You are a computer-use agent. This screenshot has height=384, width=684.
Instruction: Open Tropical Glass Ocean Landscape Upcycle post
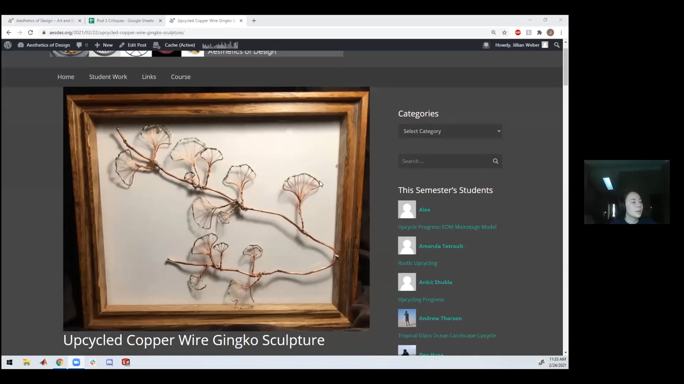[x=447, y=335]
